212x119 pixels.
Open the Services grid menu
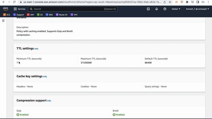20,9
